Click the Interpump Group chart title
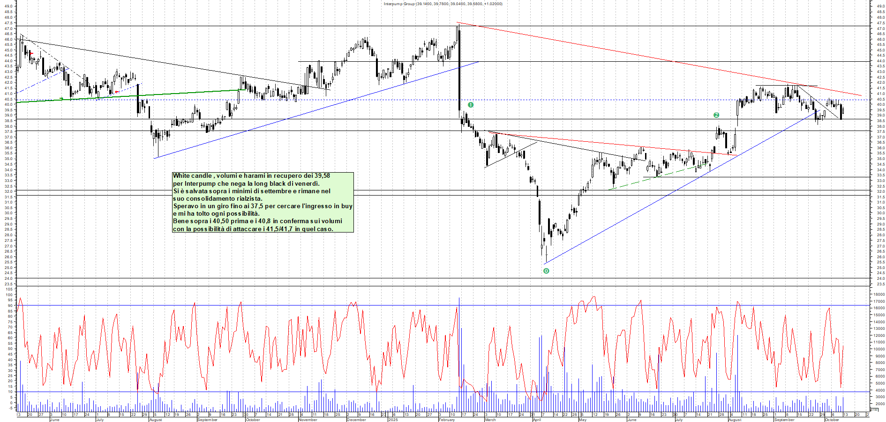Image resolution: width=886 pixels, height=422 pixels. (443, 4)
